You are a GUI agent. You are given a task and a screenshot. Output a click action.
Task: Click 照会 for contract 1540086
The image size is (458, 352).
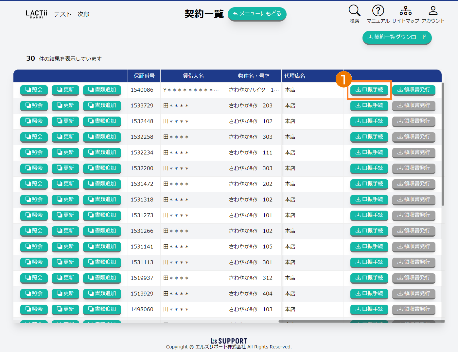pyautogui.click(x=34, y=90)
